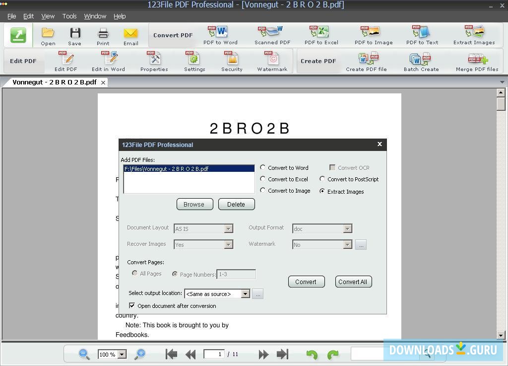Save the document with Save icon
The image size is (508, 366).
(x=75, y=36)
